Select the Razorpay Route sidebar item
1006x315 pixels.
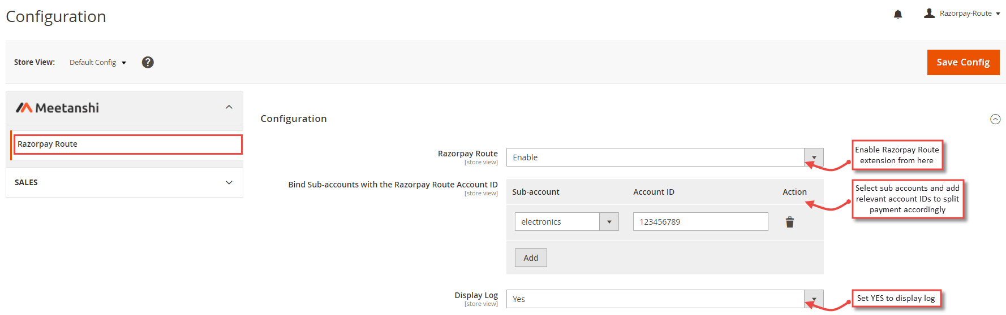(x=128, y=144)
